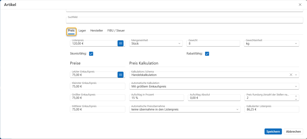Click into the Suchfeld input field
This screenshot has width=307, height=139.
click(184, 21)
